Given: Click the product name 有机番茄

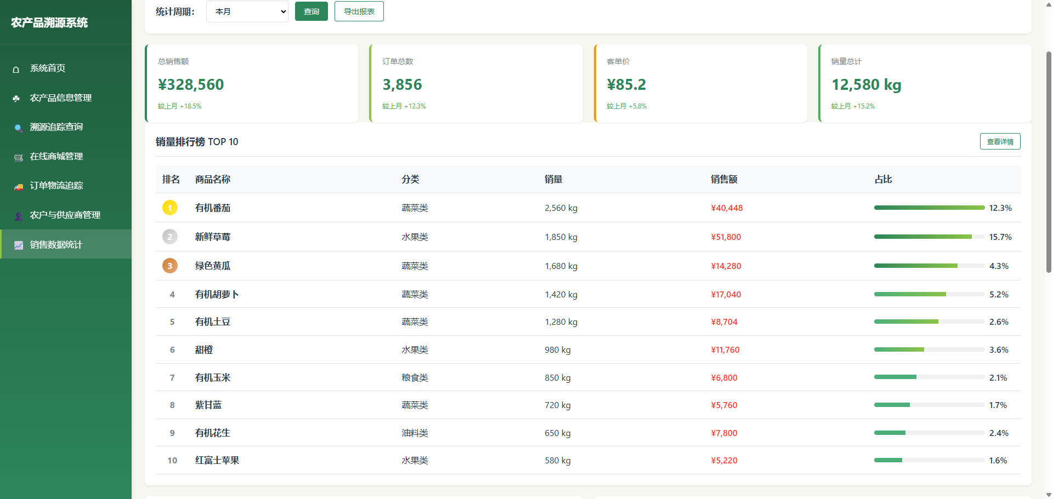Looking at the screenshot, I should click(213, 208).
